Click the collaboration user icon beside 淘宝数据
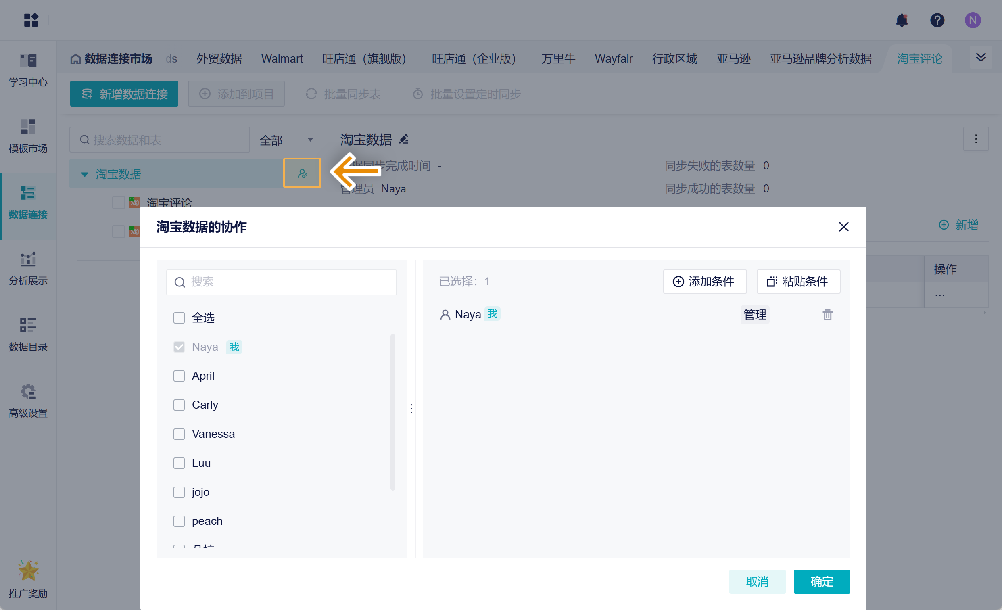This screenshot has height=610, width=1002. 302,173
